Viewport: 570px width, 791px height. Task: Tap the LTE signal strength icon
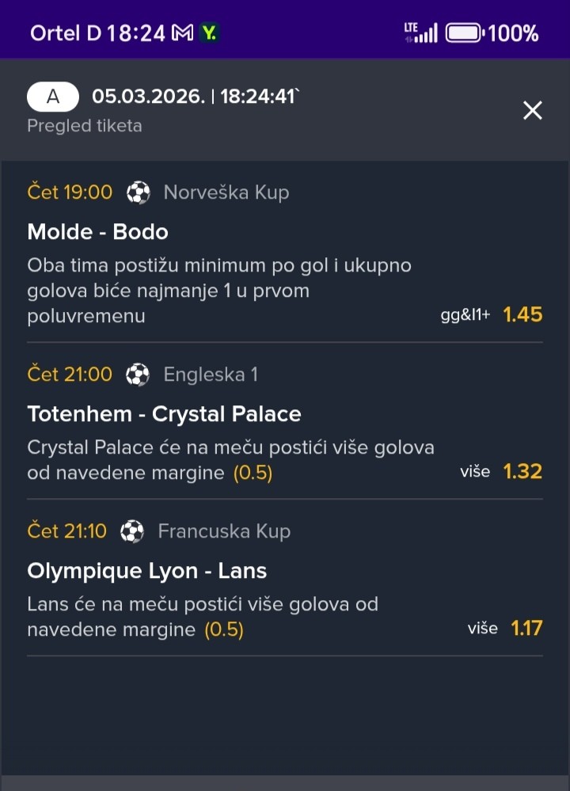tap(420, 33)
